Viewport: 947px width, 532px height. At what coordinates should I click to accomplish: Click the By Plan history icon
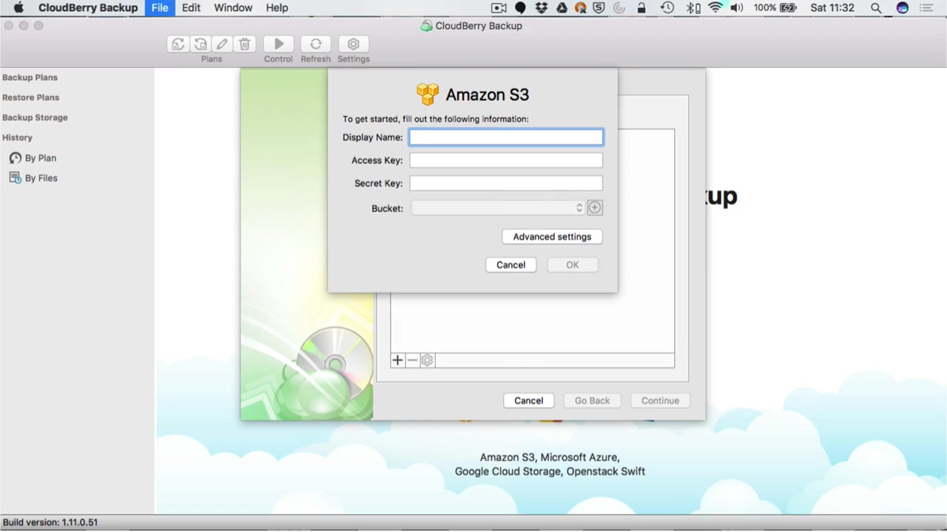coord(16,158)
